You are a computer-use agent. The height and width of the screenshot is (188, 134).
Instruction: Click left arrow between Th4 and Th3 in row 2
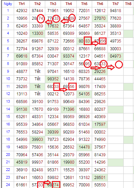tap(64, 21)
